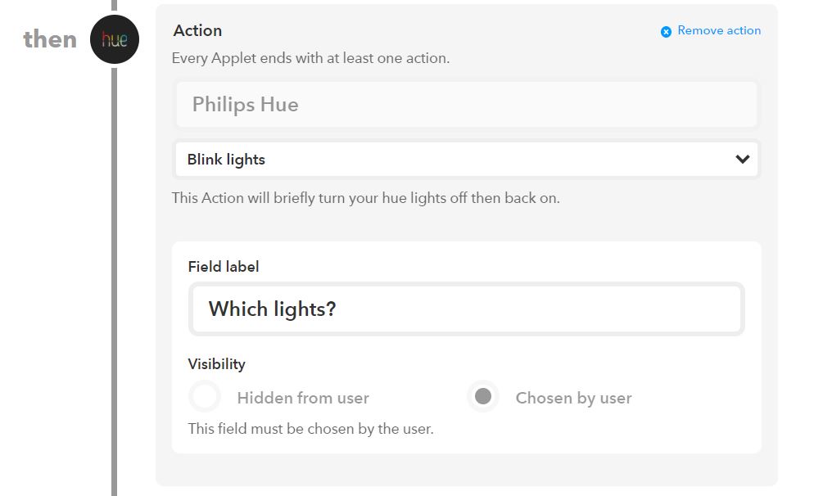Click the chevron arrow in Blink lights dropdown
This screenshot has height=496, width=814.
click(x=743, y=160)
